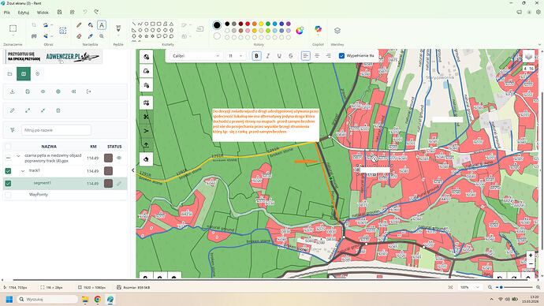Viewport: 544px width, 306px height.
Task: Open Google Chrome from the taskbar
Action: click(98, 300)
